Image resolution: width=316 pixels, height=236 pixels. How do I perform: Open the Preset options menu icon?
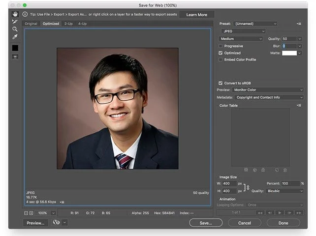(299, 24)
